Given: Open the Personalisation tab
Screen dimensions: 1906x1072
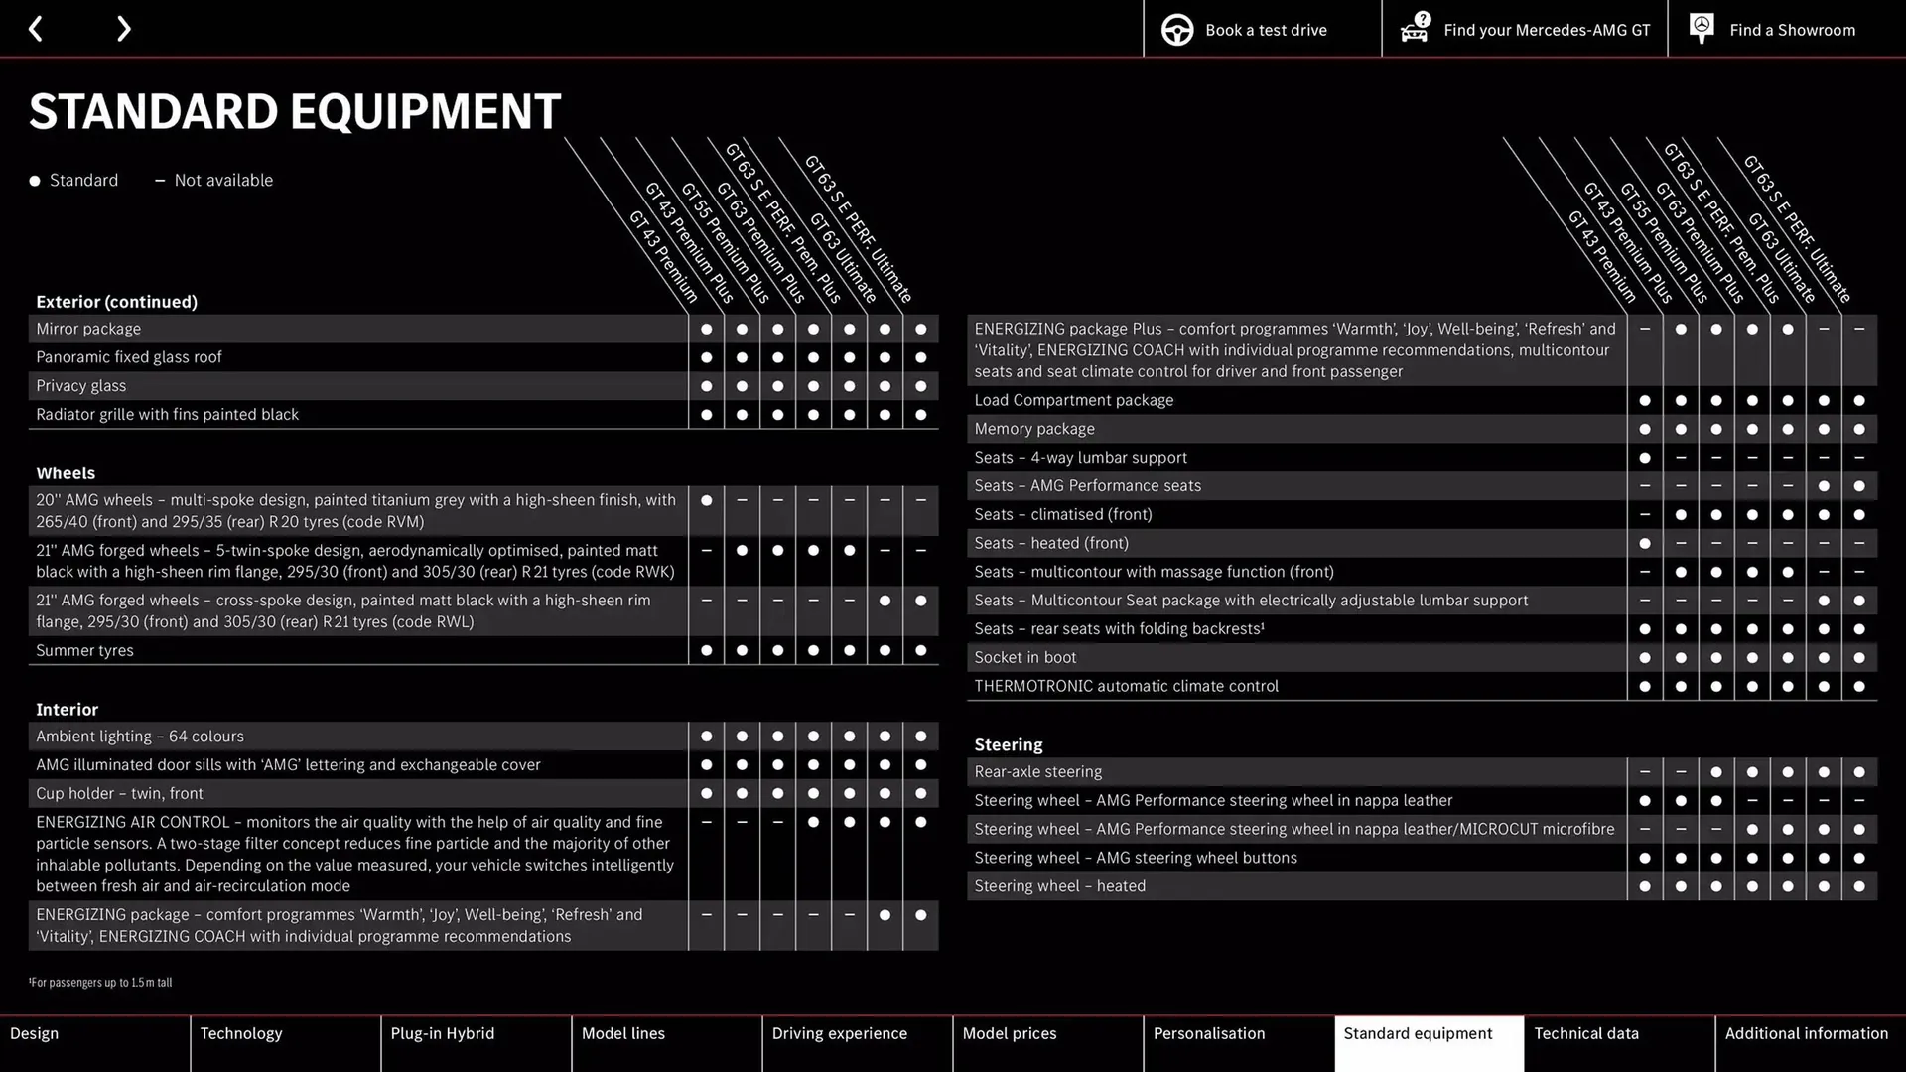Looking at the screenshot, I should pyautogui.click(x=1239, y=1043).
